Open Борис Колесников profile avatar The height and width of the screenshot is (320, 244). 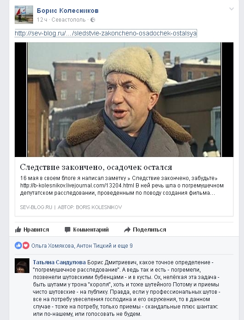point(24,15)
